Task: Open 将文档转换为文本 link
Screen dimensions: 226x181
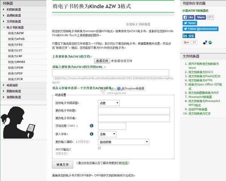Action: coord(200,114)
